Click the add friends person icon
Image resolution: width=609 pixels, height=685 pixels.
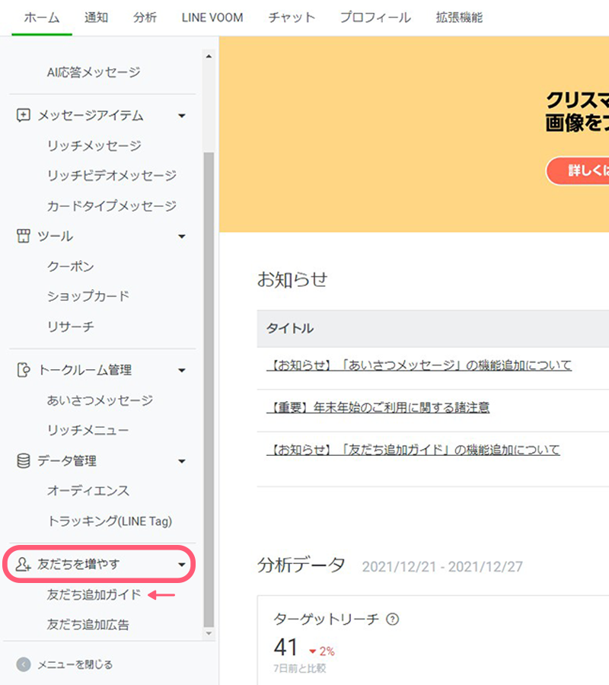click(23, 565)
